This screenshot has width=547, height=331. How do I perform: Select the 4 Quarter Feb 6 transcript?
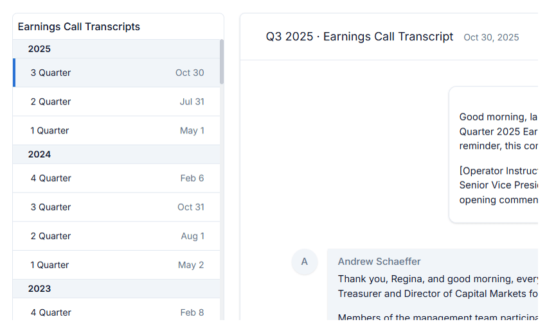tap(116, 178)
